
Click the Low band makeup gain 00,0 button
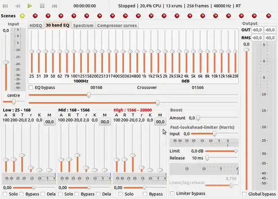[50, 122]
